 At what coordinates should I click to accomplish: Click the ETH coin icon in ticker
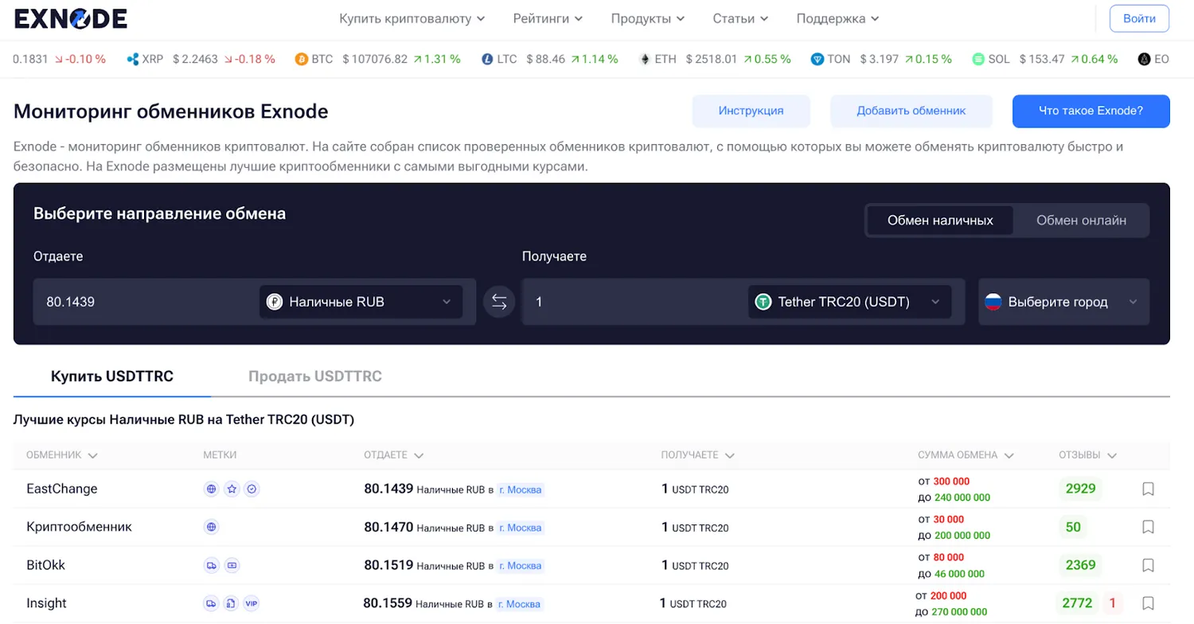coord(645,59)
